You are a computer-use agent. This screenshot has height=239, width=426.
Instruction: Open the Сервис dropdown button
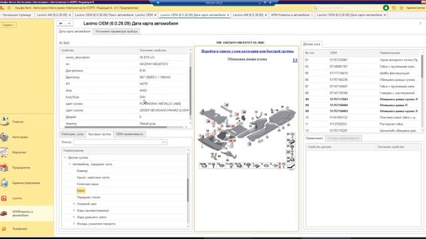click(8, 25)
